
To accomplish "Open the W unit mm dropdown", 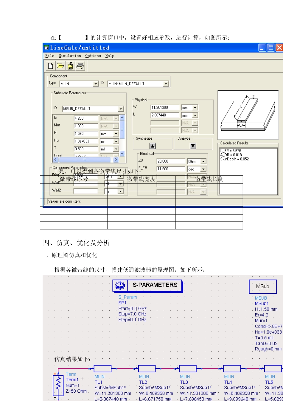I will [195, 108].
